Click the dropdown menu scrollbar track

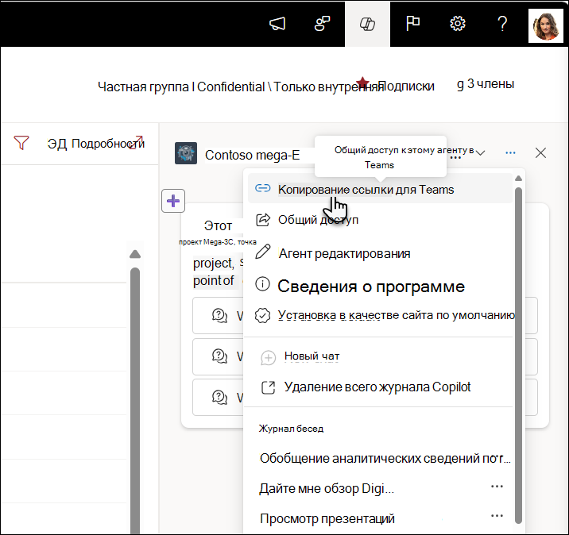518,356
